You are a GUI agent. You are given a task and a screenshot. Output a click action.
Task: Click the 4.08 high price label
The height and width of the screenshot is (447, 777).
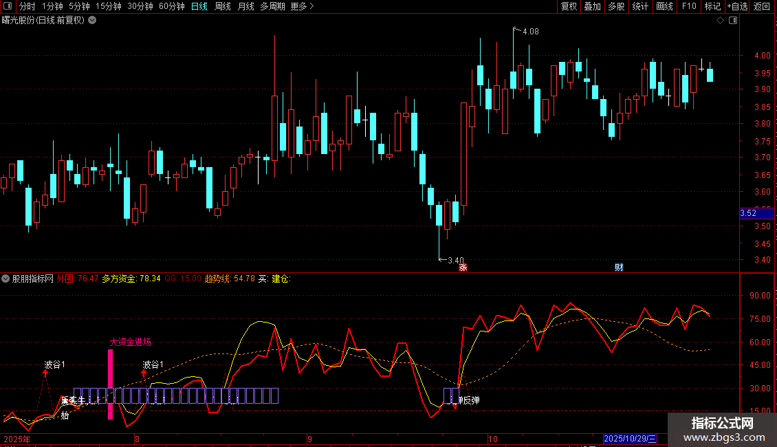[531, 31]
